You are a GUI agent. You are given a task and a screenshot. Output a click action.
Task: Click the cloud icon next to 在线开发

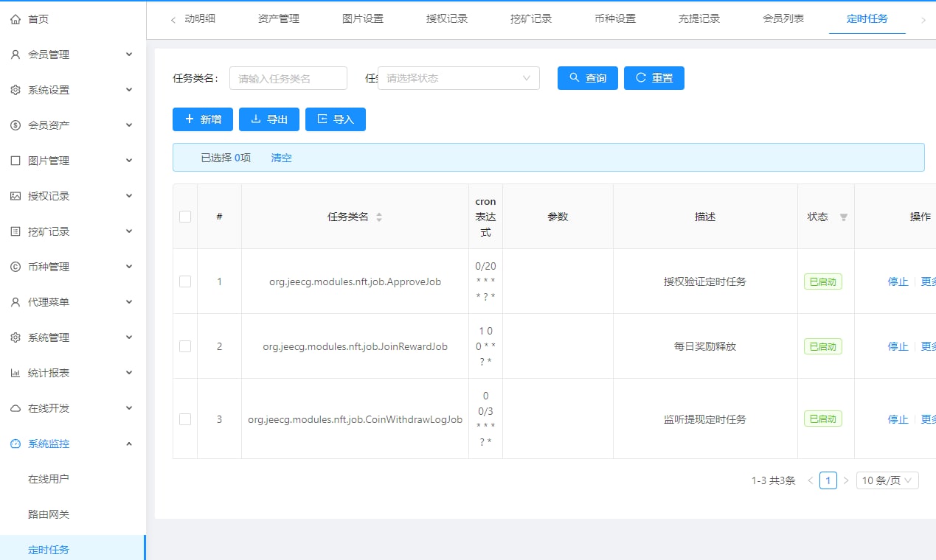coord(15,408)
